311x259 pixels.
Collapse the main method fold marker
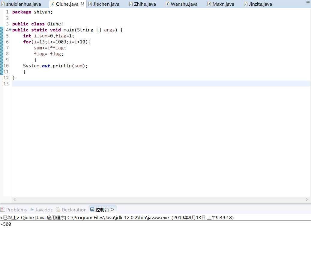point(10,30)
